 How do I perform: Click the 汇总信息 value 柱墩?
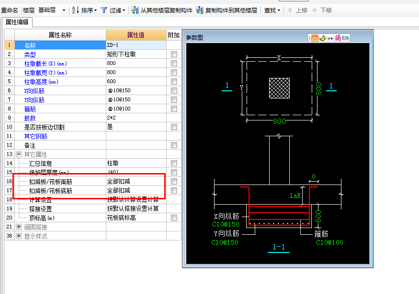click(136, 163)
